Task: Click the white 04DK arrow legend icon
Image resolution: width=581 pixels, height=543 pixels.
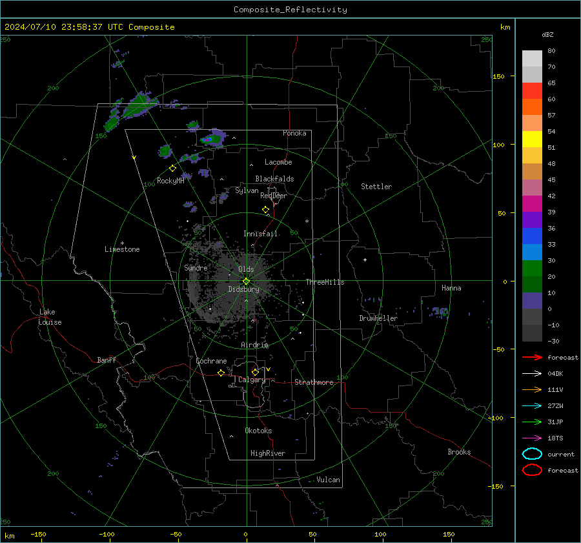Action: point(532,373)
